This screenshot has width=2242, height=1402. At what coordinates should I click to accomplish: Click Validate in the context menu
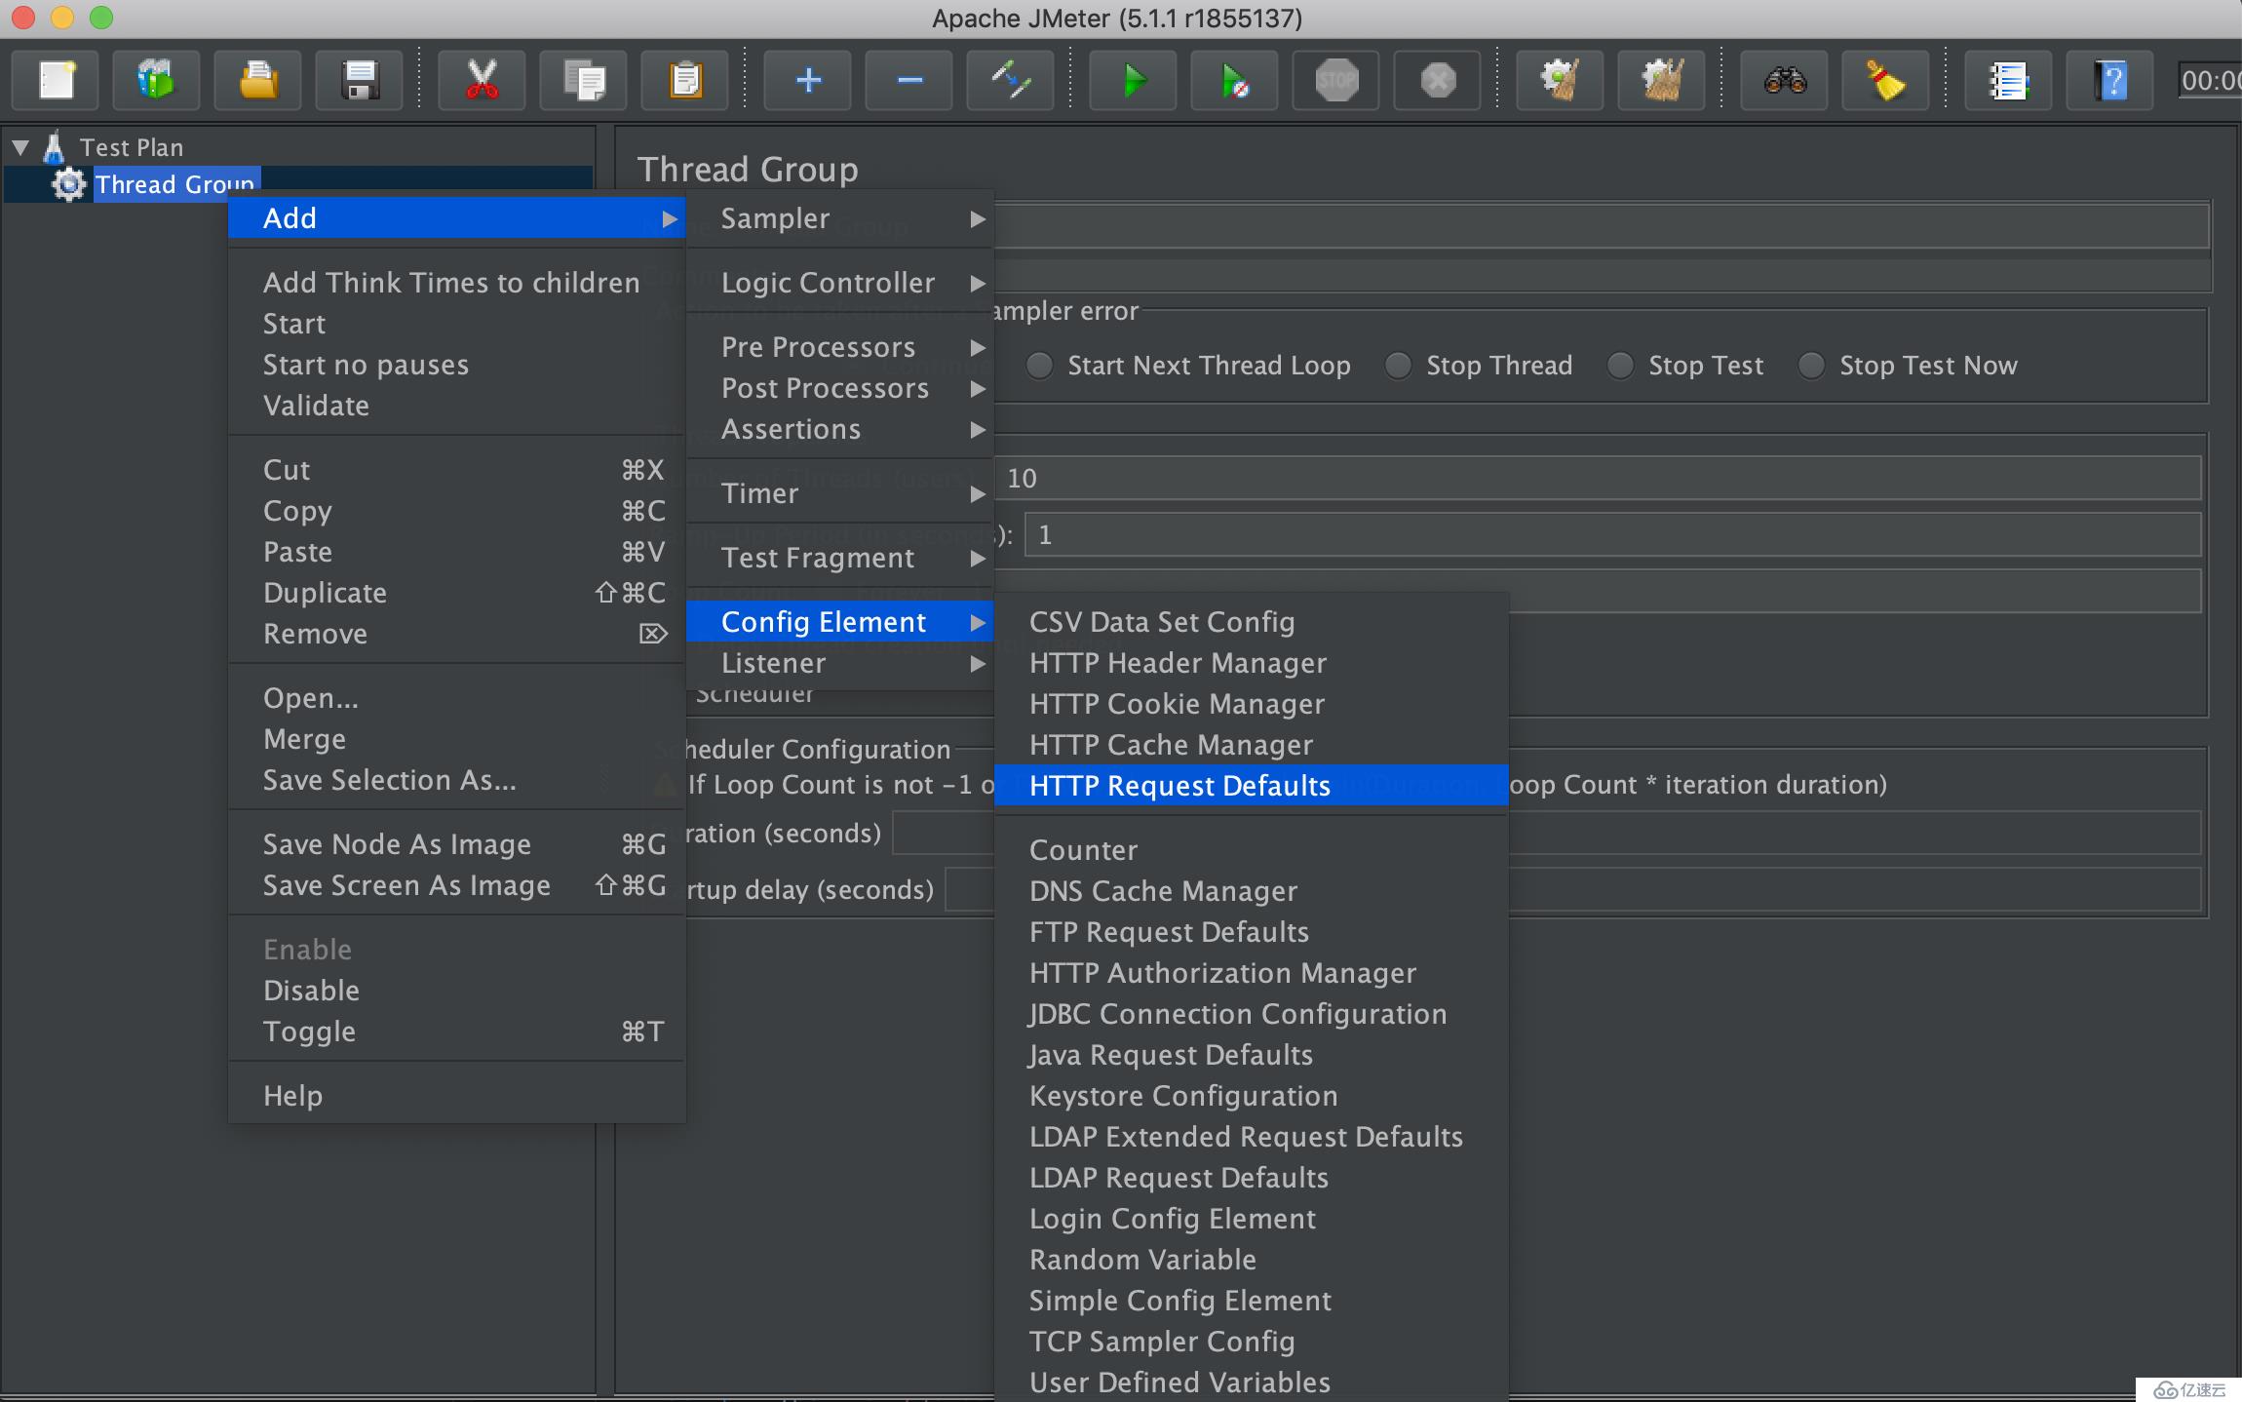(457, 406)
